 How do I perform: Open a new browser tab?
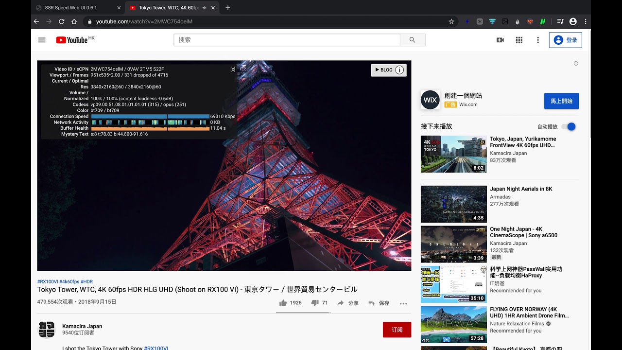coord(228,8)
